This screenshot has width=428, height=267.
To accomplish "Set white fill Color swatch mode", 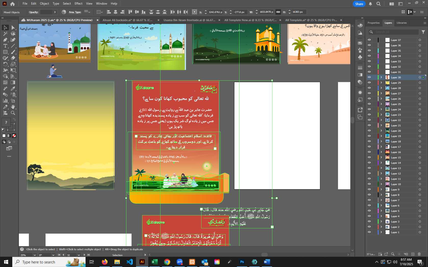I will (4, 136).
